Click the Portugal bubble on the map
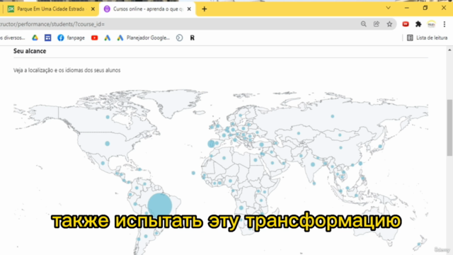The height and width of the screenshot is (255, 453). tap(211, 143)
